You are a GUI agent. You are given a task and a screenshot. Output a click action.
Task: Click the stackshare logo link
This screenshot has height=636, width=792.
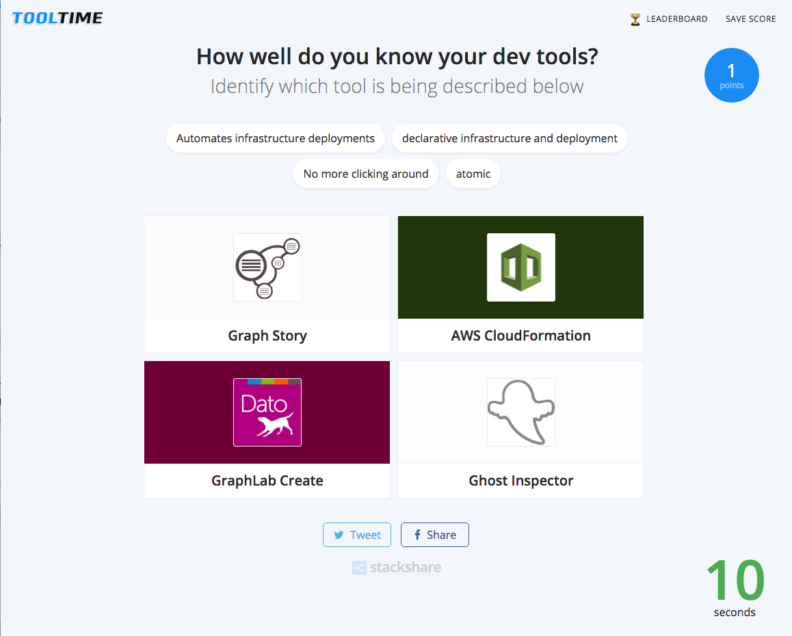point(397,568)
